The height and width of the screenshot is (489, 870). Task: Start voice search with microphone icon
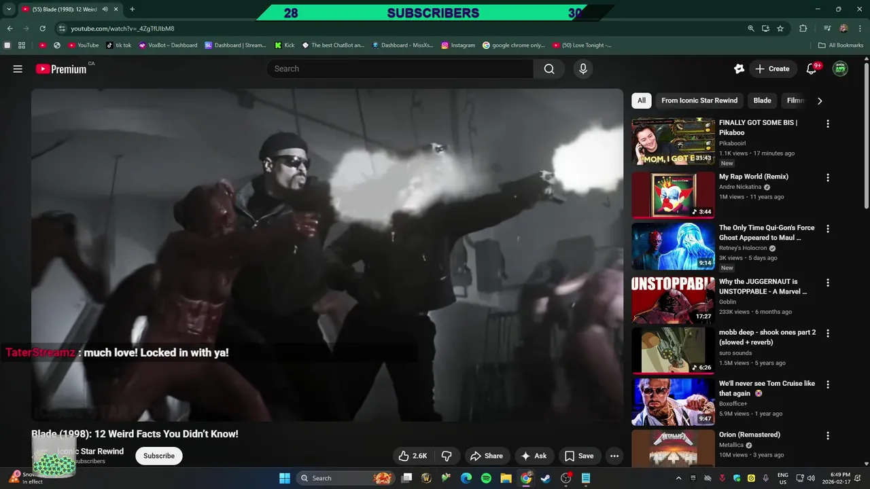coord(582,69)
